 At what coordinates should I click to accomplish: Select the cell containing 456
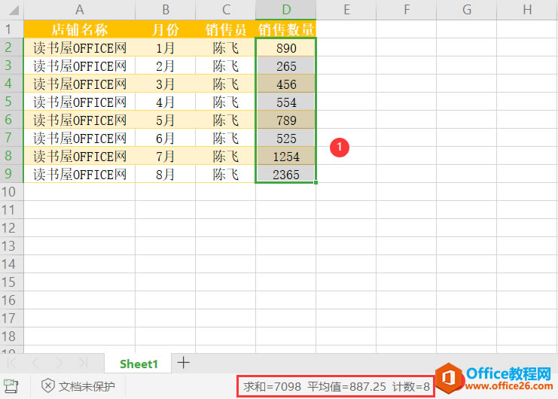285,84
